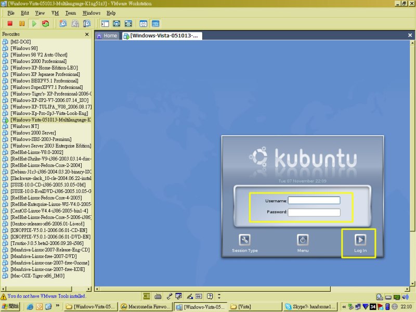
Task: Open Macromedia Fireworks taskbar button
Action: [x=146, y=306]
